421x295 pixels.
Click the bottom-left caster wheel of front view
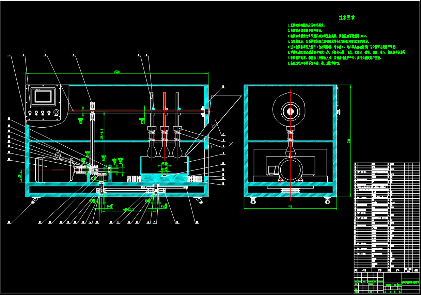[33, 201]
